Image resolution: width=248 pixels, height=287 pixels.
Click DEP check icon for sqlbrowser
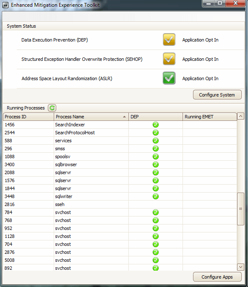tap(156, 164)
